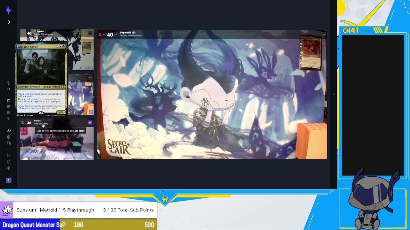Open the support lifebuoy icon
Screen dimensions: 410x230
(9, 168)
